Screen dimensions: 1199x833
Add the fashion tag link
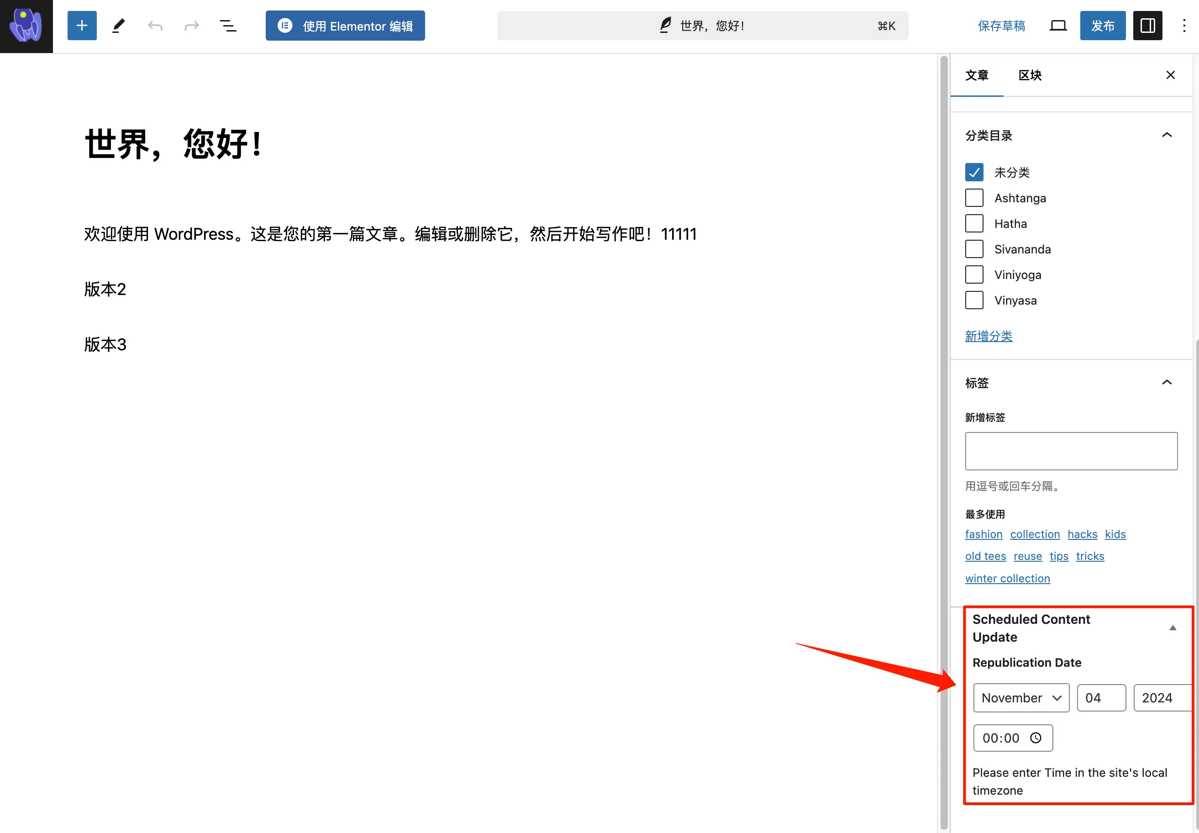(983, 534)
